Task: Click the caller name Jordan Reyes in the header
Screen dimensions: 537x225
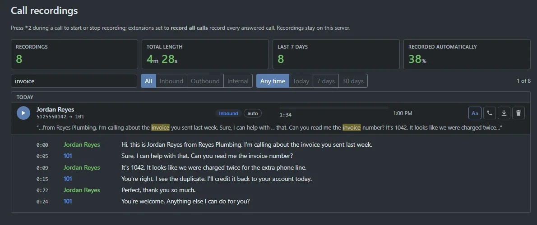Action: coord(55,110)
